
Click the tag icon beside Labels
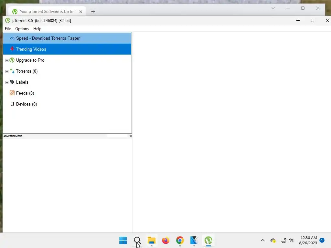pyautogui.click(x=12, y=82)
